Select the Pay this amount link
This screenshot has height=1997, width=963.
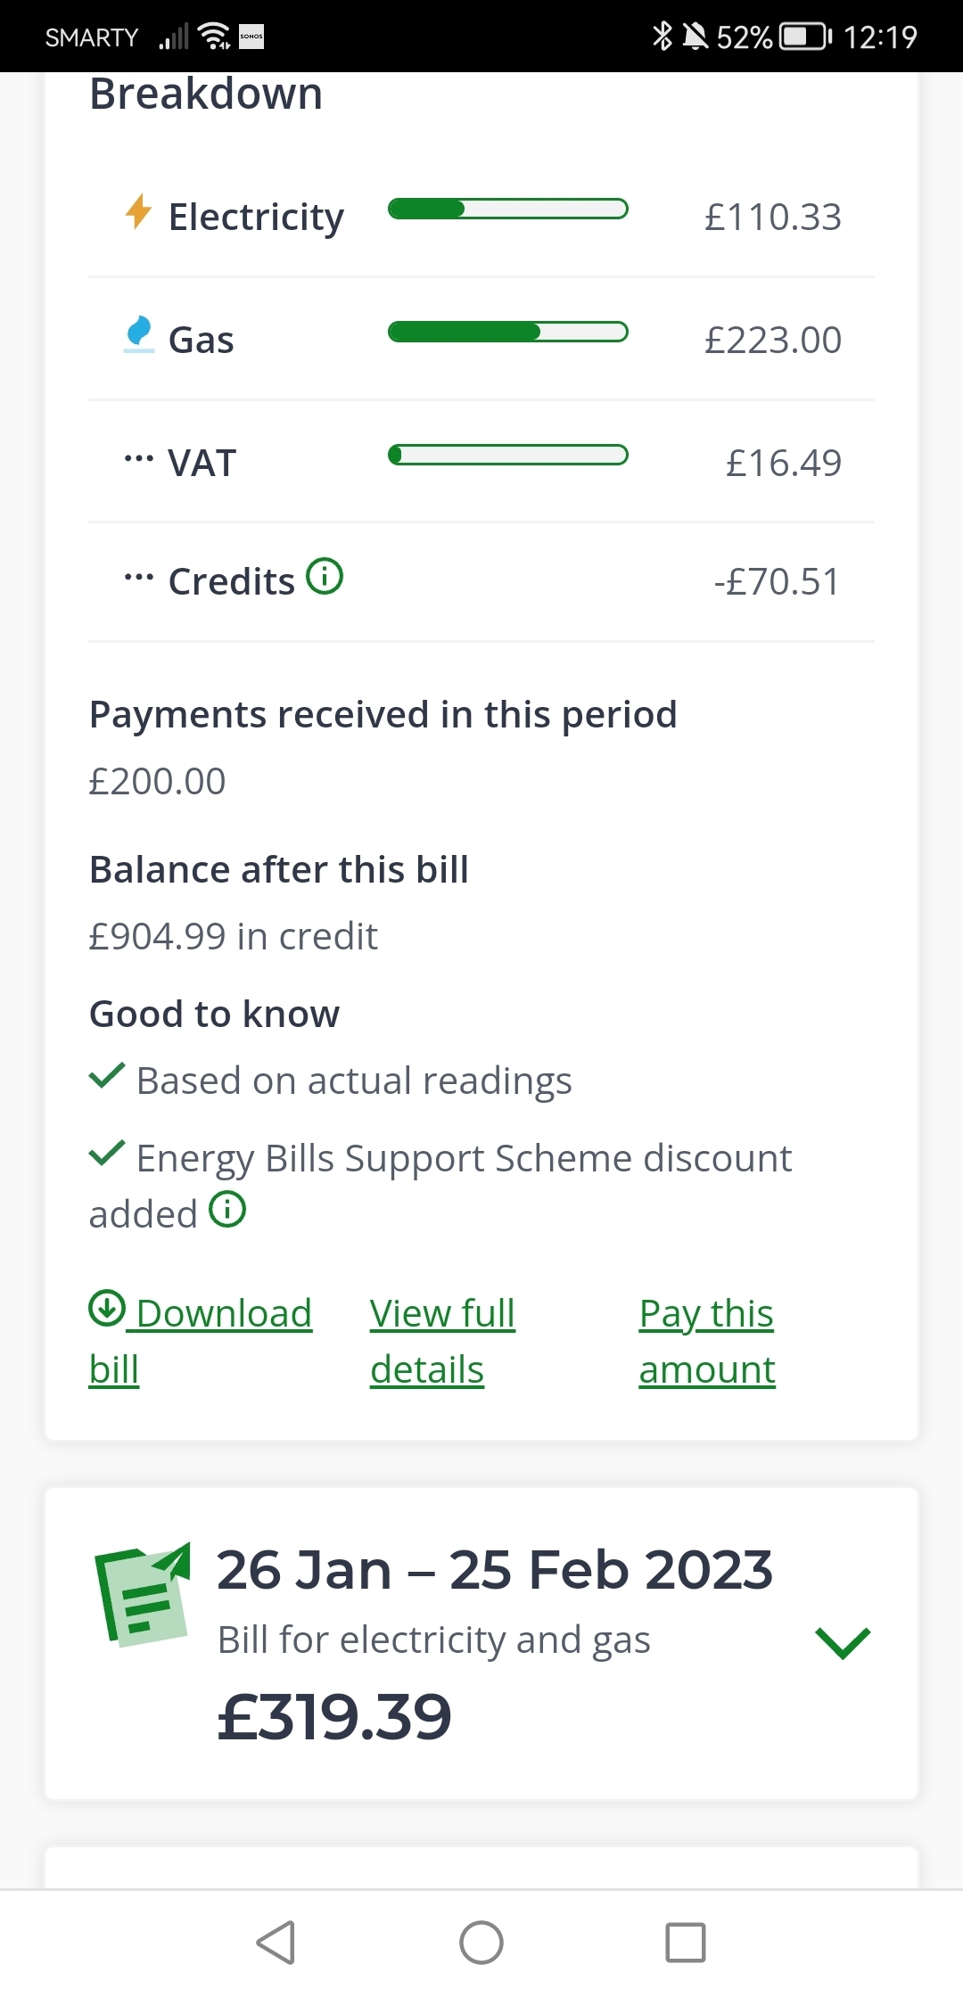[707, 1341]
